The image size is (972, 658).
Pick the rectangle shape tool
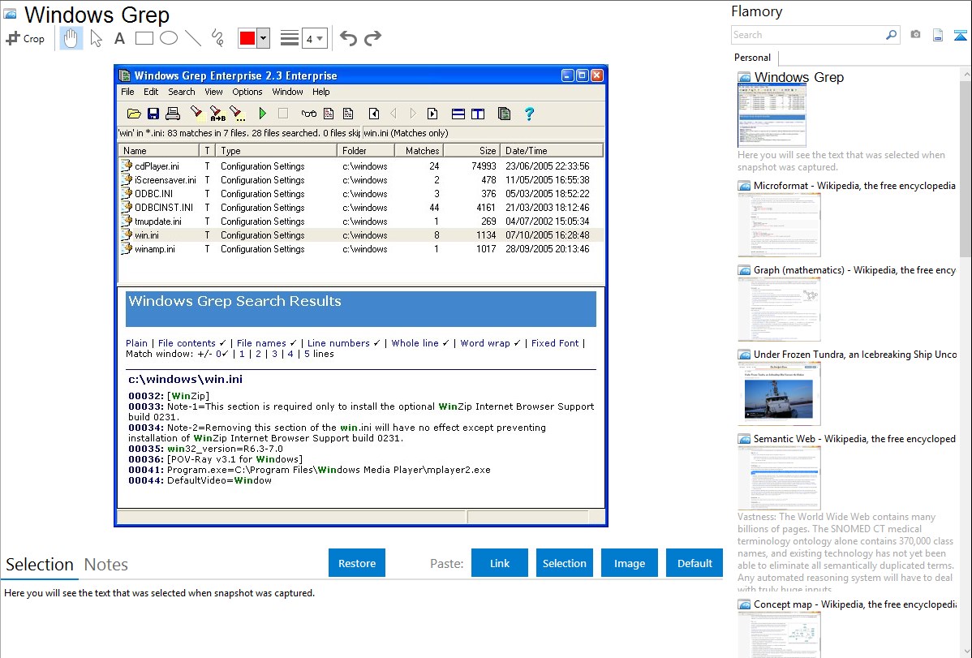pyautogui.click(x=144, y=38)
